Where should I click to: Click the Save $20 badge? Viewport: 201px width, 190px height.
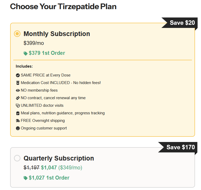(x=182, y=23)
